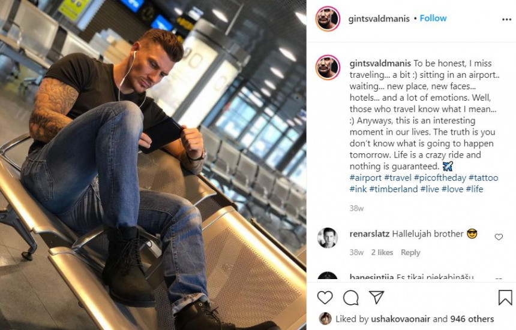Open the airport photo of the post
Viewport: 516px width, 330px height.
click(x=153, y=165)
